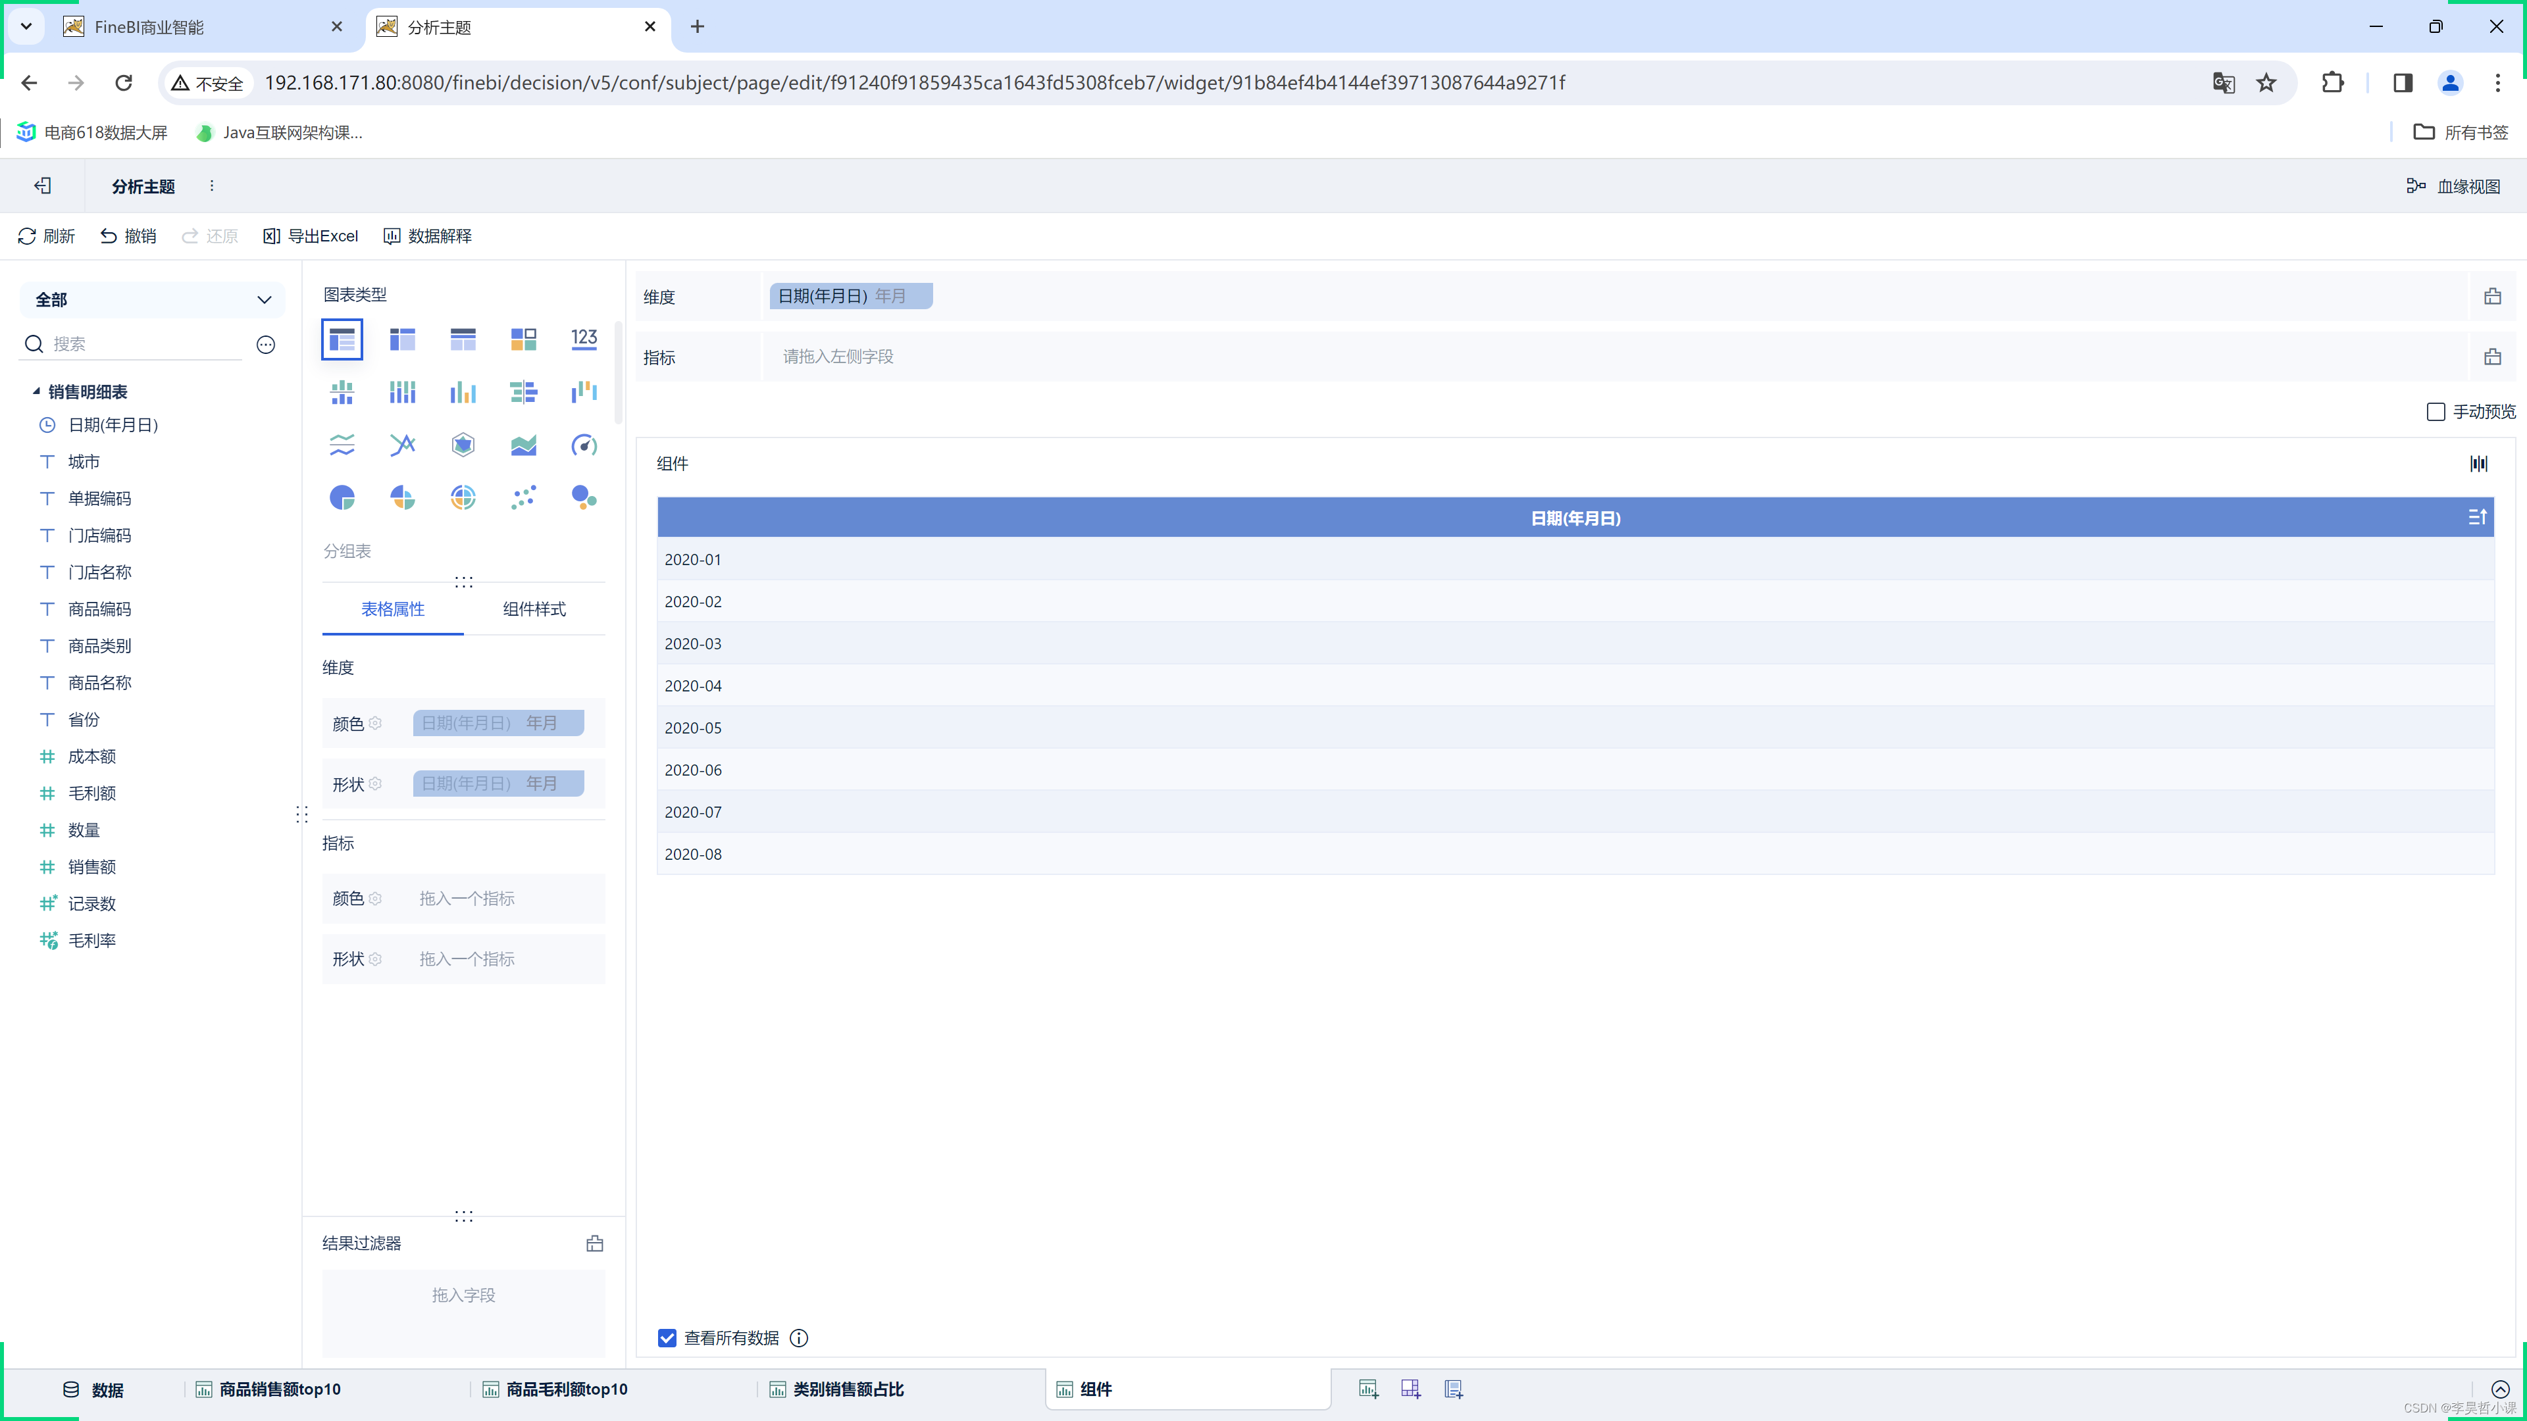2527x1421 pixels.
Task: Open the 日期(年月日) 年月 dimension field dropdown
Action: pos(850,296)
